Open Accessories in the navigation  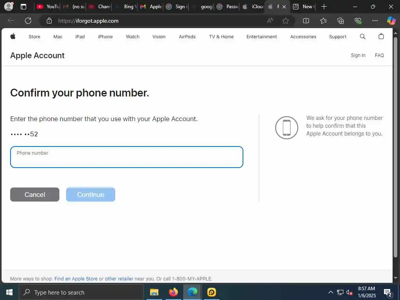[x=303, y=36]
